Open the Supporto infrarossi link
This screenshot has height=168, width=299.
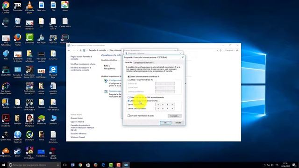coord(78,133)
